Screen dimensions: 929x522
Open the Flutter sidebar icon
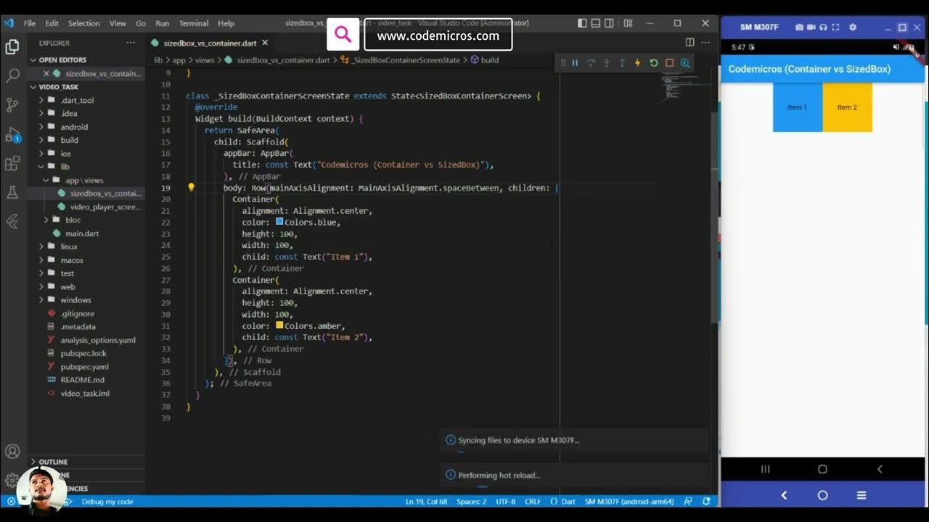tap(12, 221)
